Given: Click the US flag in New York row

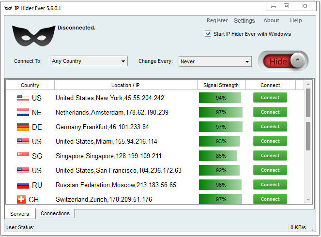Looking at the screenshot, I should pyautogui.click(x=23, y=98).
